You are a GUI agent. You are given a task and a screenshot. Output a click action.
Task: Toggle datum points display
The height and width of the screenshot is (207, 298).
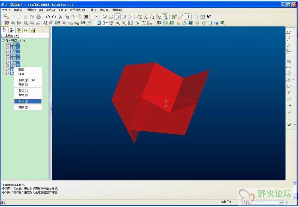tap(152, 17)
